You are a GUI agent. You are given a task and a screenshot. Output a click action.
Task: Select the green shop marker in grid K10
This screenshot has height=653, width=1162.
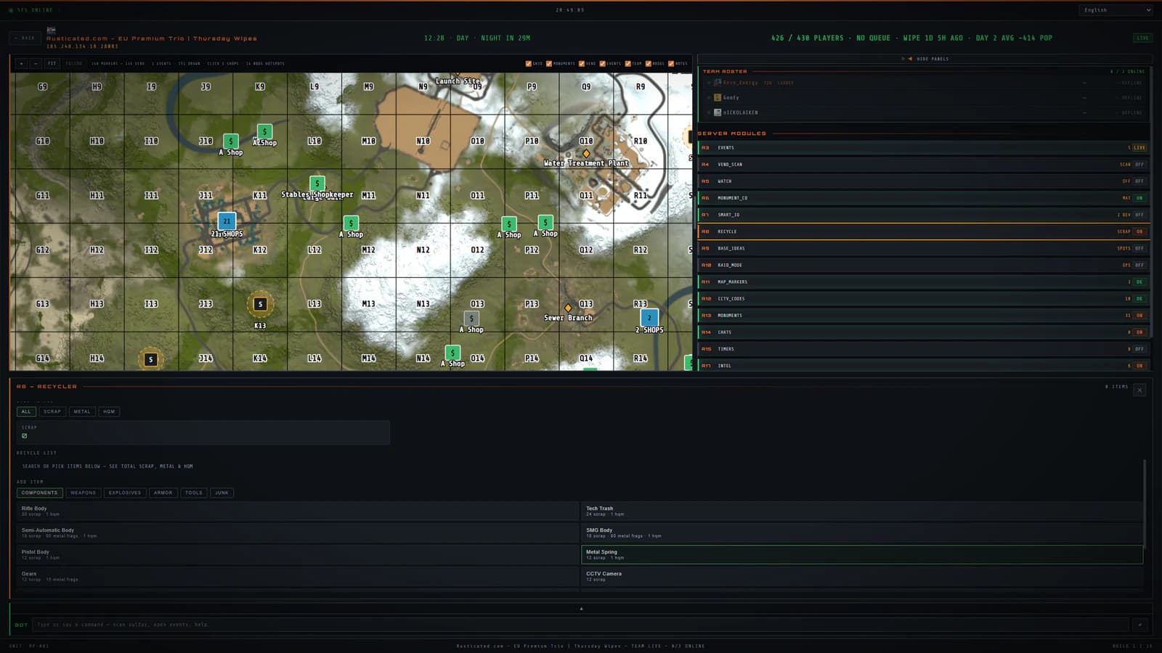265,131
